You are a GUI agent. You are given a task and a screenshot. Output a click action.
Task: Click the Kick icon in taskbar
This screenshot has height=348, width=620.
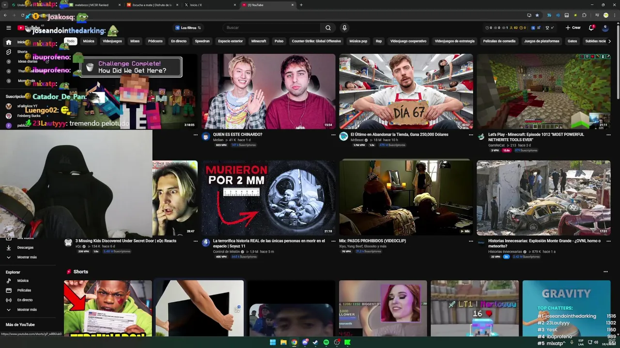point(347,342)
